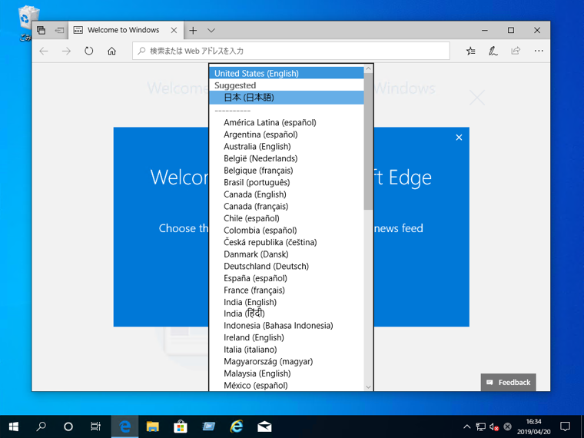584x438 pixels.
Task: Open taskbar search magnifier
Action: (41, 426)
